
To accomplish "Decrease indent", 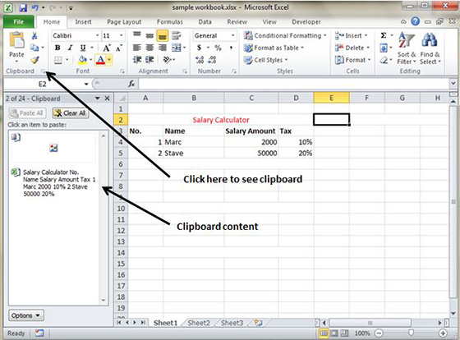I will [x=136, y=60].
